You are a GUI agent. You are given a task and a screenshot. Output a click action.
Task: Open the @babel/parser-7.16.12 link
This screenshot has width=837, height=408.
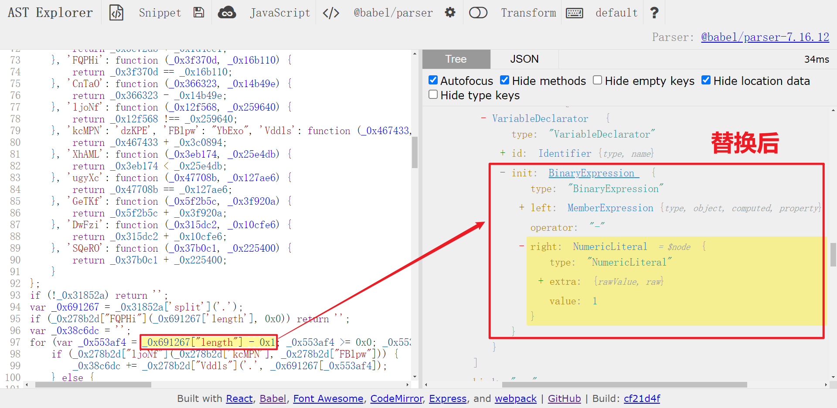[765, 37]
